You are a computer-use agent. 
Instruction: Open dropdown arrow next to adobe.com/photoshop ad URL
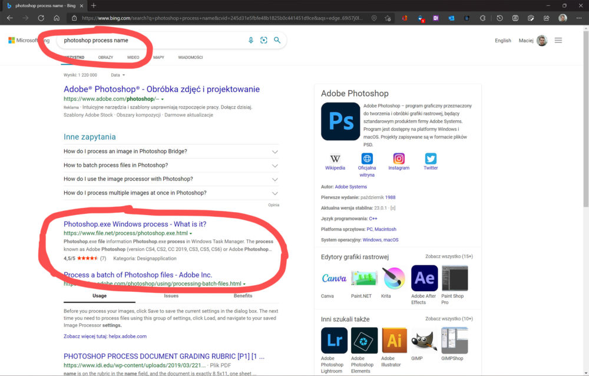pyautogui.click(x=163, y=99)
